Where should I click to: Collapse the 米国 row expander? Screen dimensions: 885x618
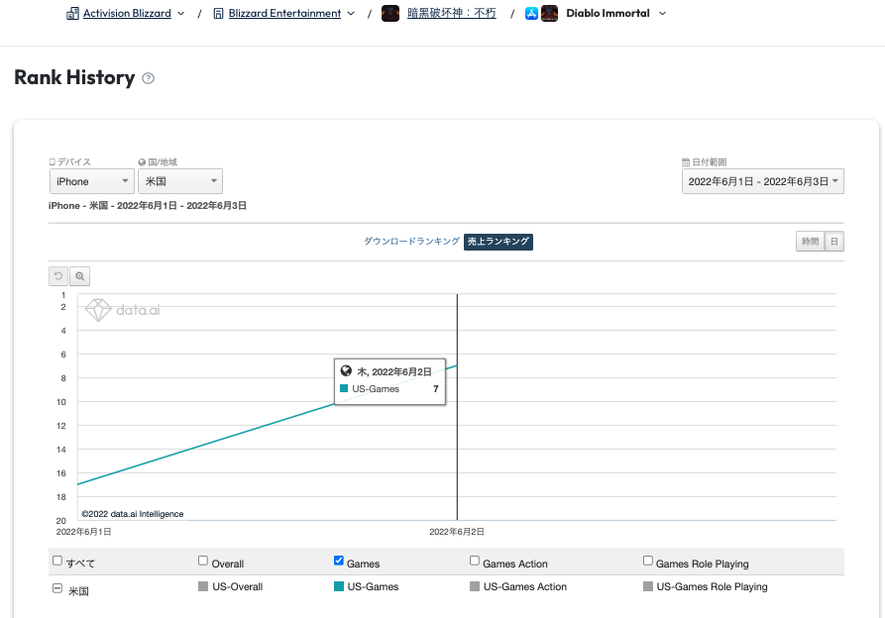click(57, 588)
